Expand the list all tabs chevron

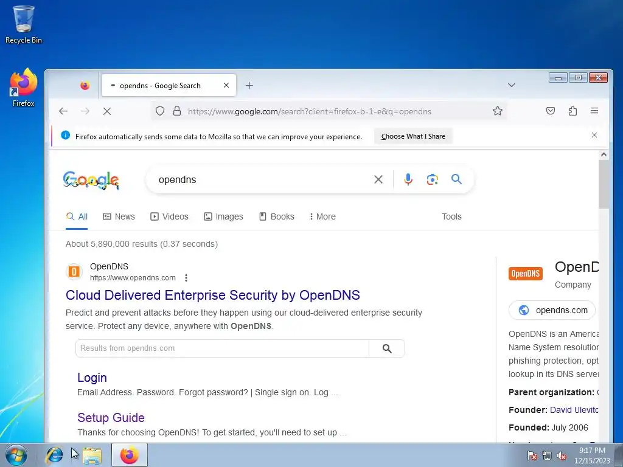[x=511, y=85]
